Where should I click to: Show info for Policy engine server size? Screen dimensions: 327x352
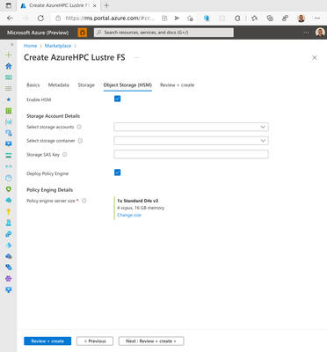(x=84, y=201)
